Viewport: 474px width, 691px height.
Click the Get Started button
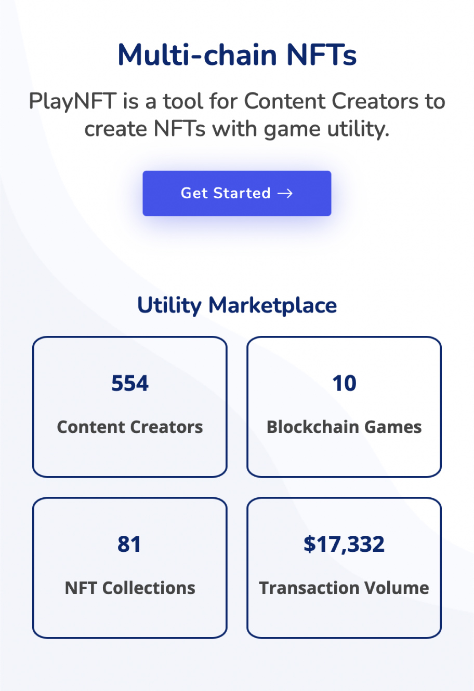pos(236,193)
